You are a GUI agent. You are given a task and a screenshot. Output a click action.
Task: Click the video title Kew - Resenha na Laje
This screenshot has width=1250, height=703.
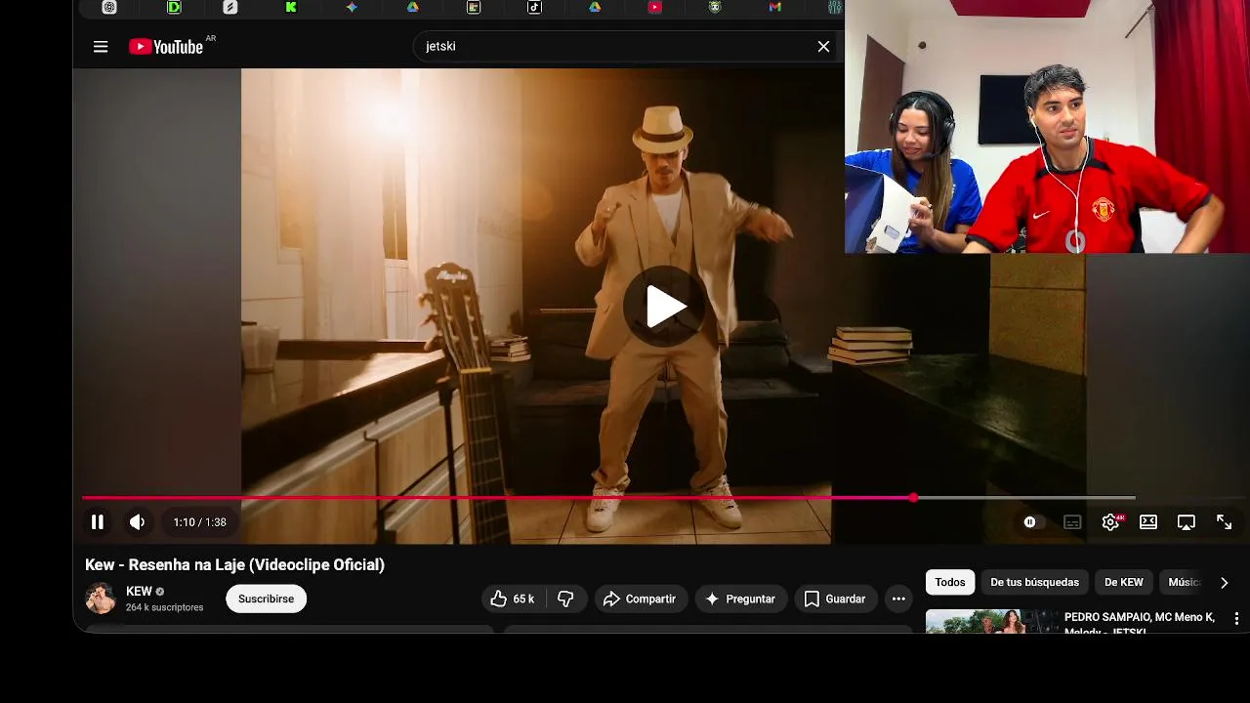coord(234,564)
